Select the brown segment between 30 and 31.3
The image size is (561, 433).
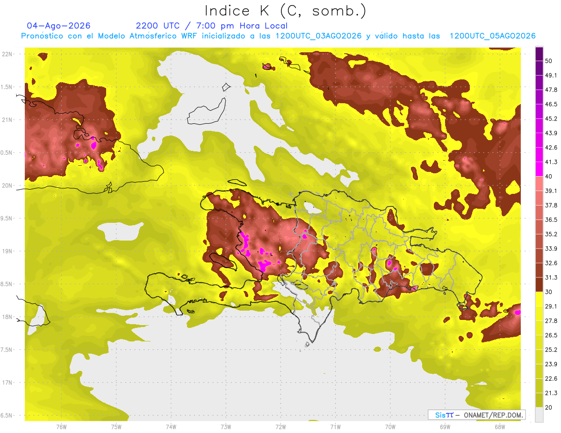pyautogui.click(x=539, y=285)
